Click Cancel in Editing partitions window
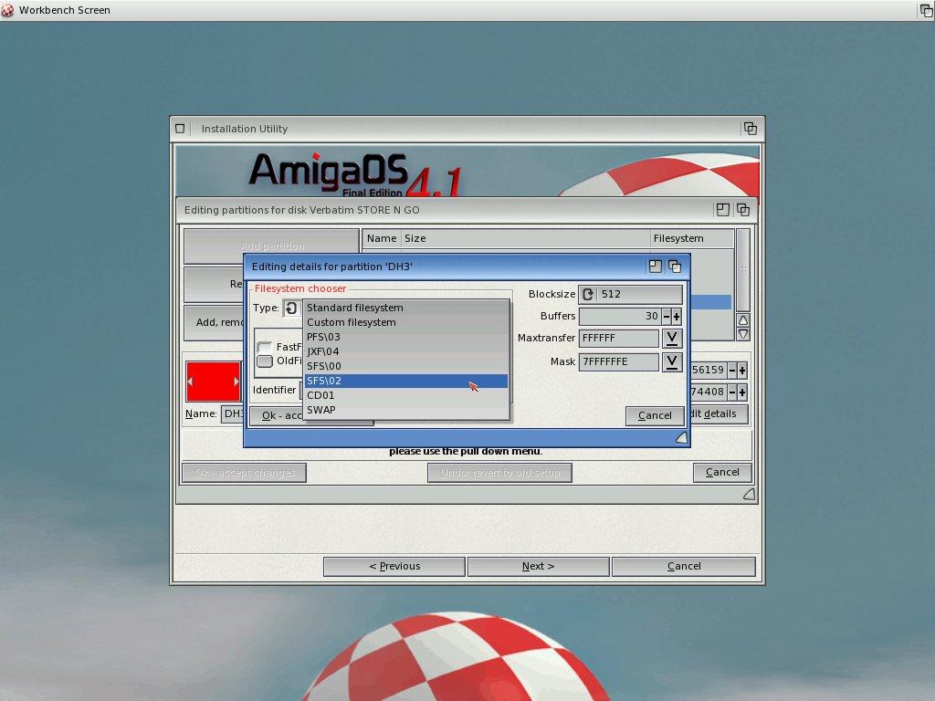Image resolution: width=935 pixels, height=701 pixels. pyautogui.click(x=722, y=472)
